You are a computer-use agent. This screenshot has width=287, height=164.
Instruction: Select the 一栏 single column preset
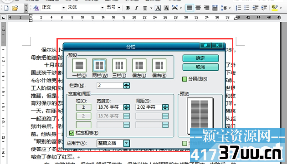79,68
